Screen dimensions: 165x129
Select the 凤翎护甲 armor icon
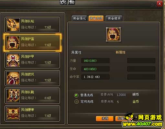pyautogui.click(x=13, y=60)
